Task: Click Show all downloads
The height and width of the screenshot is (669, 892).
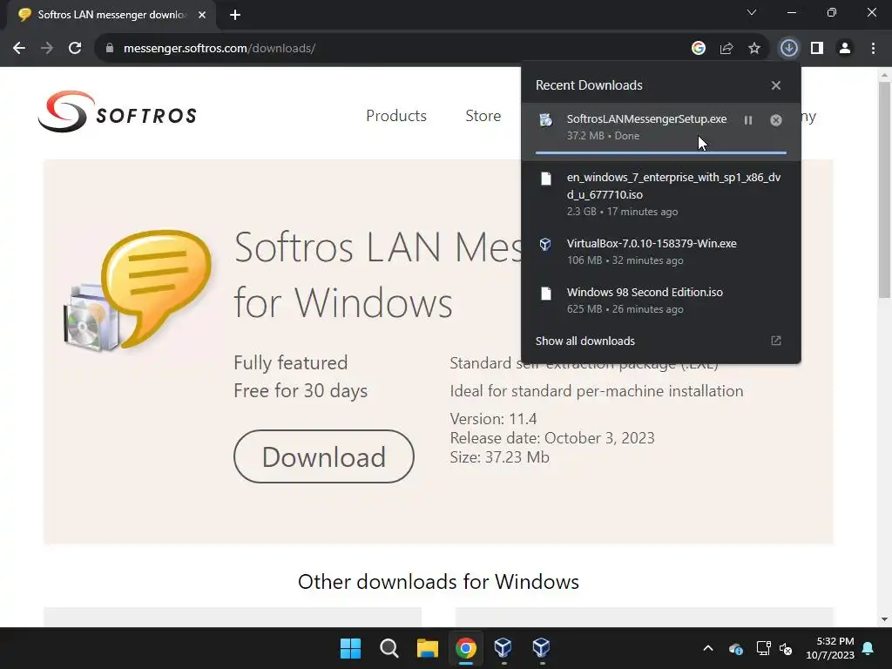Action: [585, 341]
